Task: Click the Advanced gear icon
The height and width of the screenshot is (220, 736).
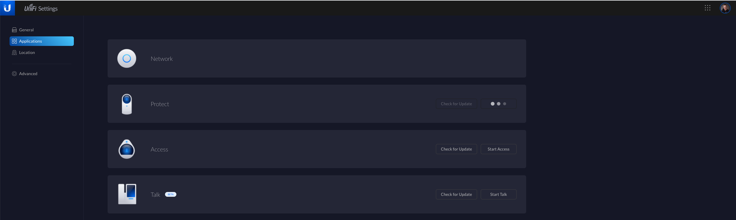Action: (14, 74)
